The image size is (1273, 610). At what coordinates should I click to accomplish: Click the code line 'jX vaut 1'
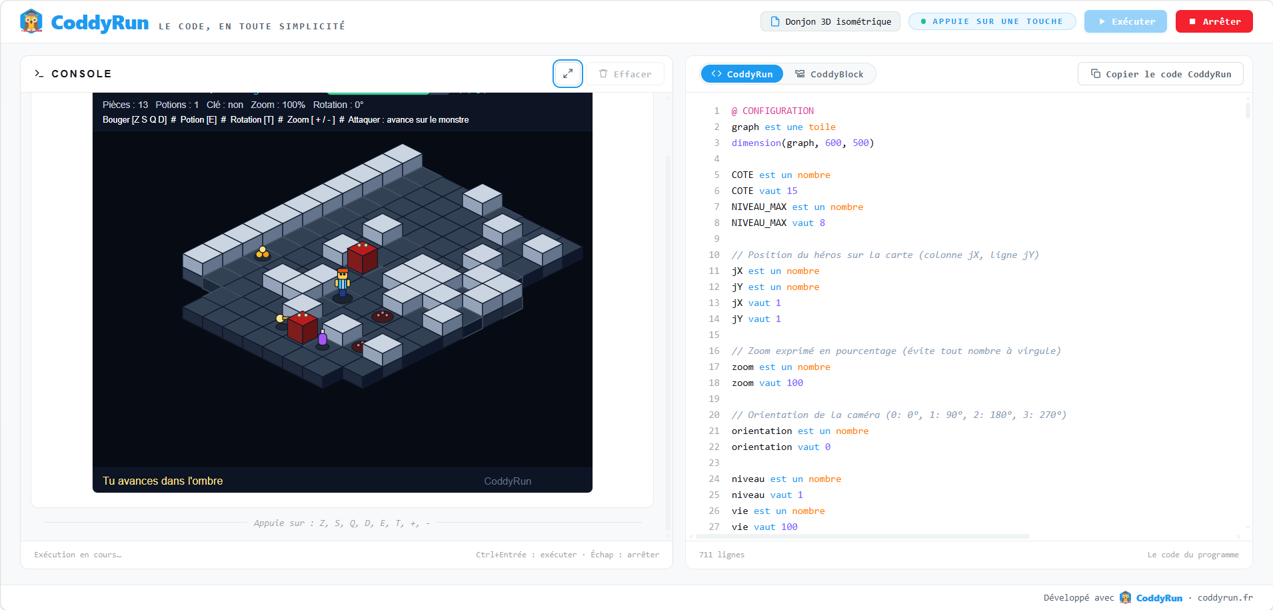(756, 303)
